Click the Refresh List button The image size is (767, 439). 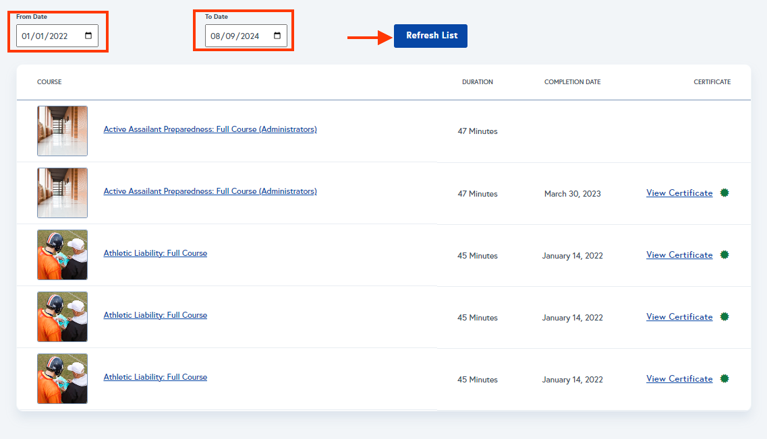click(430, 36)
